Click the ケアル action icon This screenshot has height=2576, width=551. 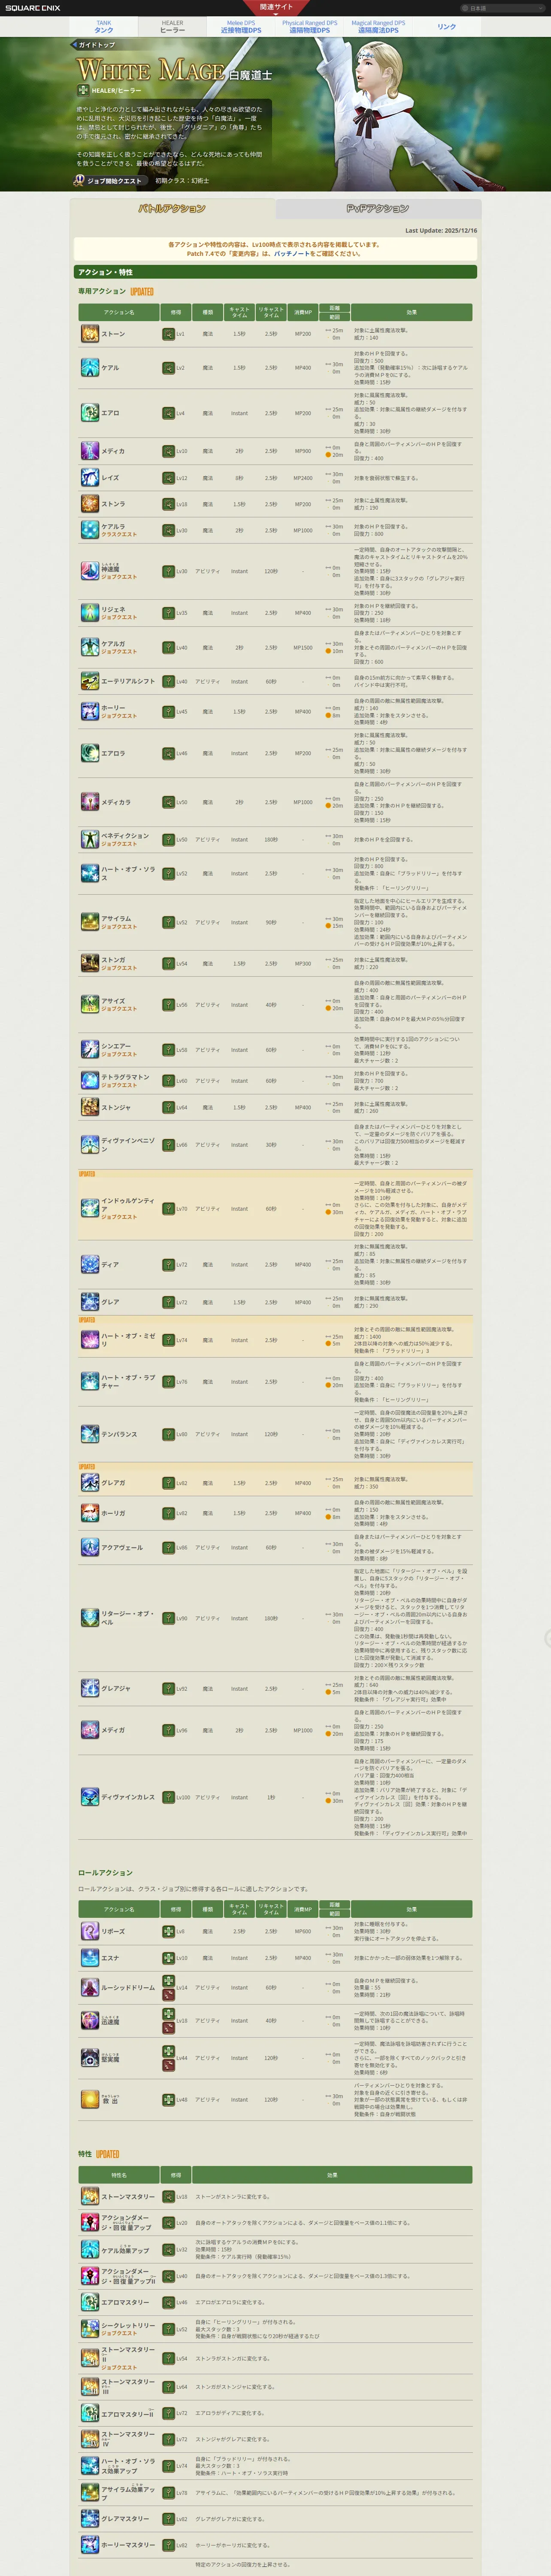point(90,368)
